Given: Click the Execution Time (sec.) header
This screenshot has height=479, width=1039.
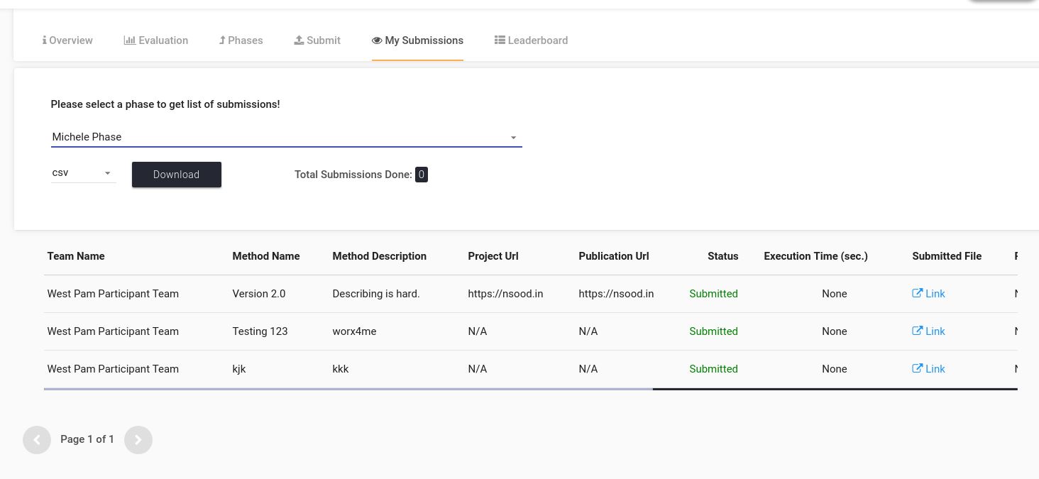Looking at the screenshot, I should coord(816,256).
